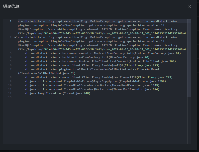Click the CompletableFuture$AsyncSupply.run stack line
Screen dimensions: 199x152
[95, 81]
